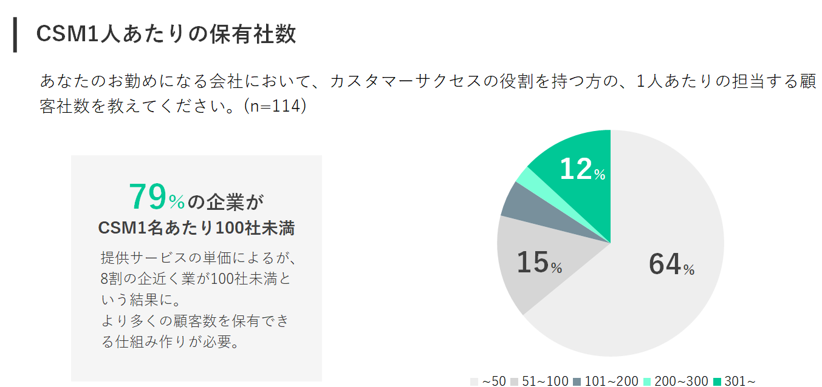The image size is (822, 387).
Task: Click the 51~100 legend color swatch
Action: [514, 381]
